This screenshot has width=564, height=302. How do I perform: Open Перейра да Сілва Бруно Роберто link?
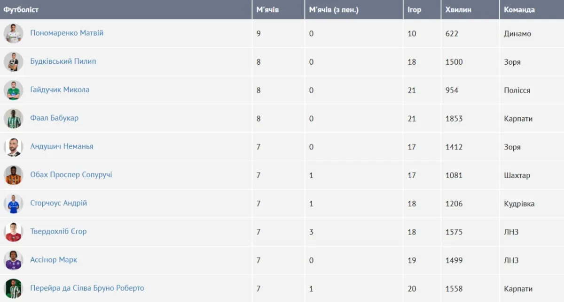point(87,288)
